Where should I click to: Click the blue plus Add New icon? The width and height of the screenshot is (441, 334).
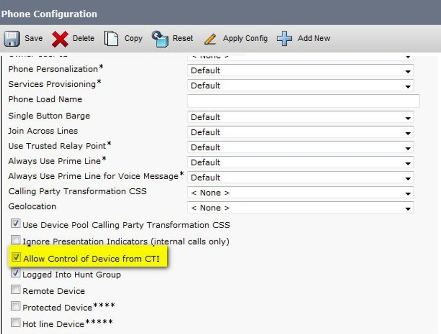tap(284, 39)
